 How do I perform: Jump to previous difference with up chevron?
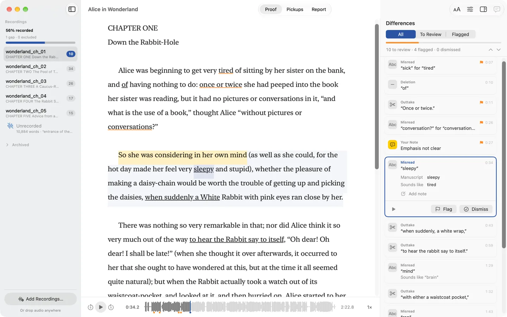click(490, 50)
